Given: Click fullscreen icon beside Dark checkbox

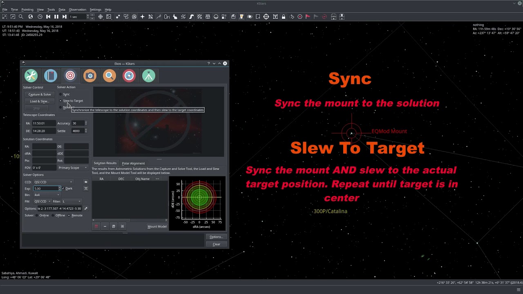Looking at the screenshot, I should (86, 189).
